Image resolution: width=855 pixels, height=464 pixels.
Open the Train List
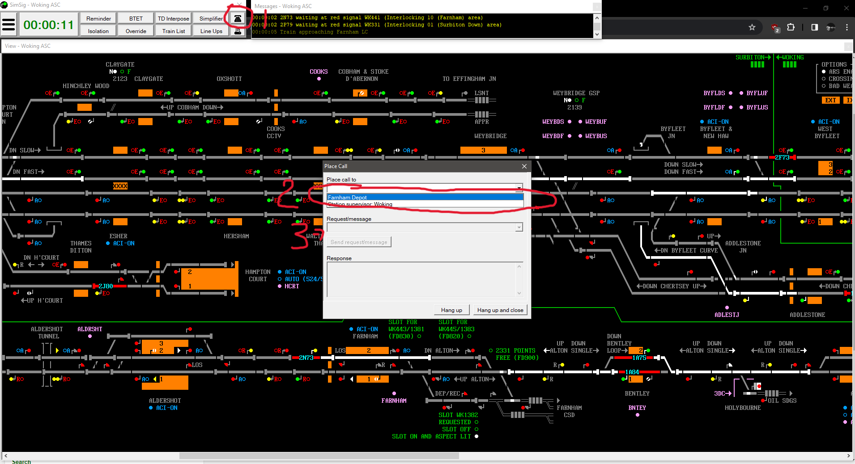[x=174, y=31]
